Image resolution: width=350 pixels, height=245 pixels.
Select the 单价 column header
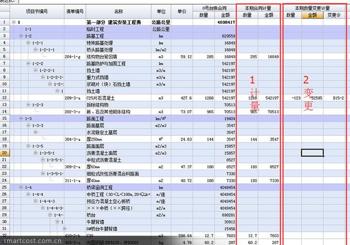(x=182, y=11)
